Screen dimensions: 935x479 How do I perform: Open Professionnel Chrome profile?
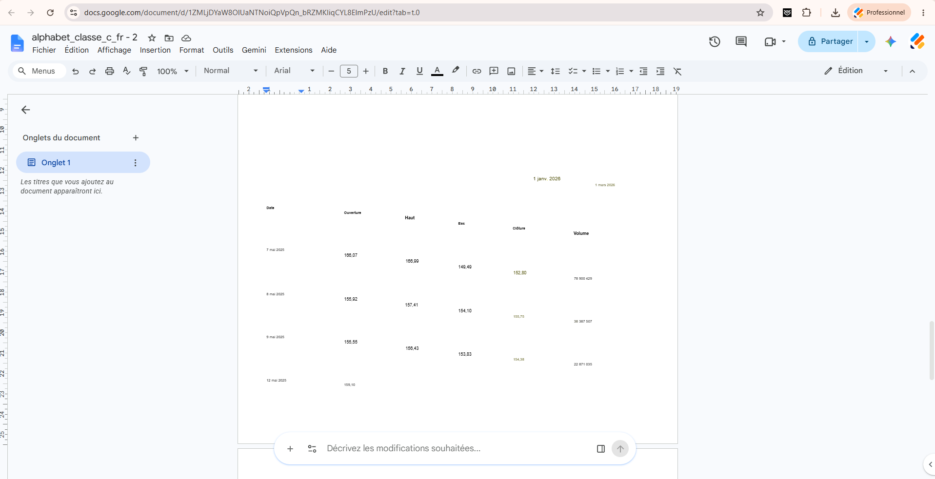point(879,13)
